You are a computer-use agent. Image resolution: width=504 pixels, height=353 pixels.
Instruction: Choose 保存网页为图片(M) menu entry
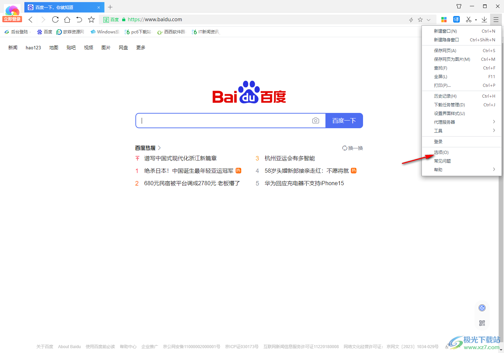[x=462, y=59]
